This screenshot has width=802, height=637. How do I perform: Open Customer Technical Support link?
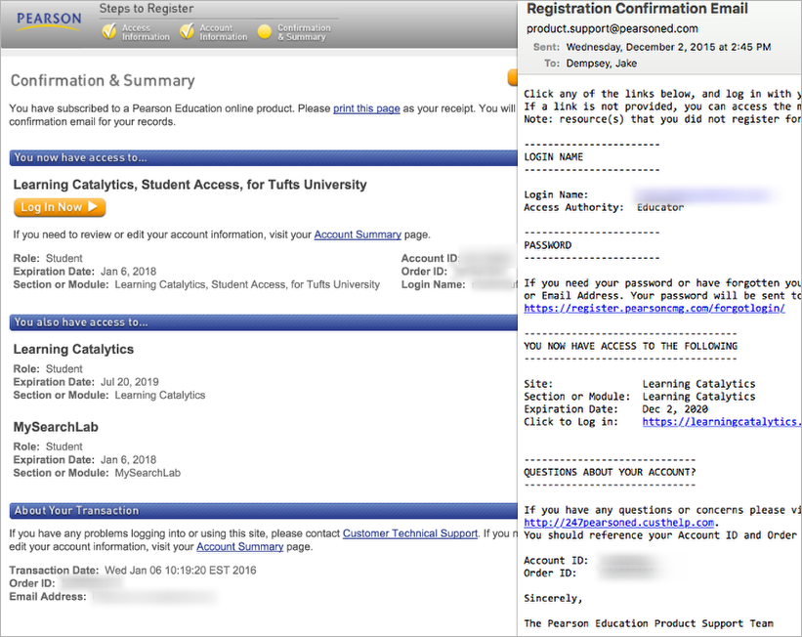click(x=410, y=533)
